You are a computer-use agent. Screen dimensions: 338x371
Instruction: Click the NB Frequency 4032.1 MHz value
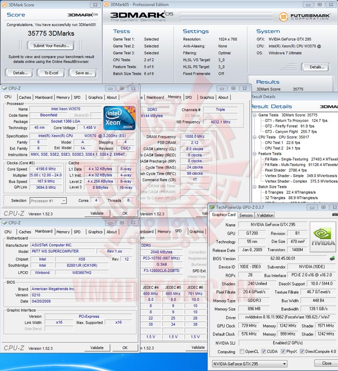click(x=220, y=122)
